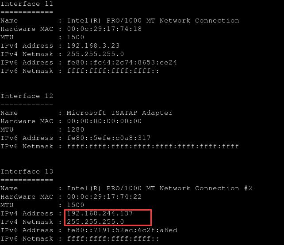Click the Network Connection #2 name
This screenshot has height=245, width=284.
coord(160,188)
